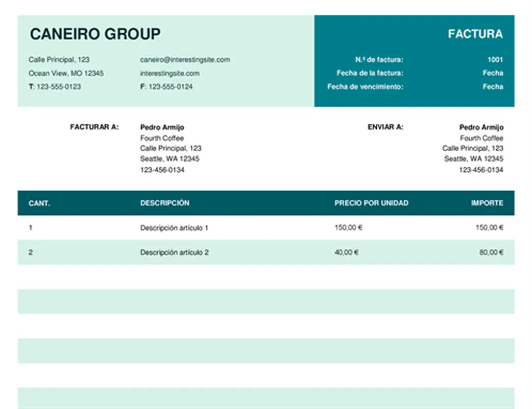Select Pedro Armijo under ENVIAR A
The image size is (532, 409).
pos(481,127)
